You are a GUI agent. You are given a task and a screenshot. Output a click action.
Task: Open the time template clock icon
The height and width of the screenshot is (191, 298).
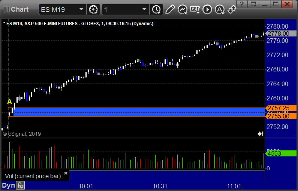click(156, 9)
